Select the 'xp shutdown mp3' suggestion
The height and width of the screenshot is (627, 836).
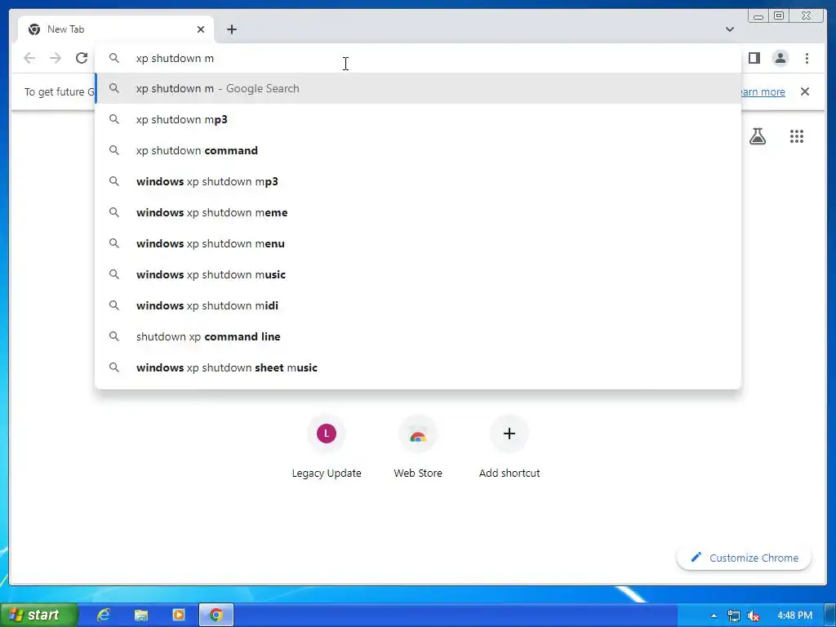click(418, 119)
